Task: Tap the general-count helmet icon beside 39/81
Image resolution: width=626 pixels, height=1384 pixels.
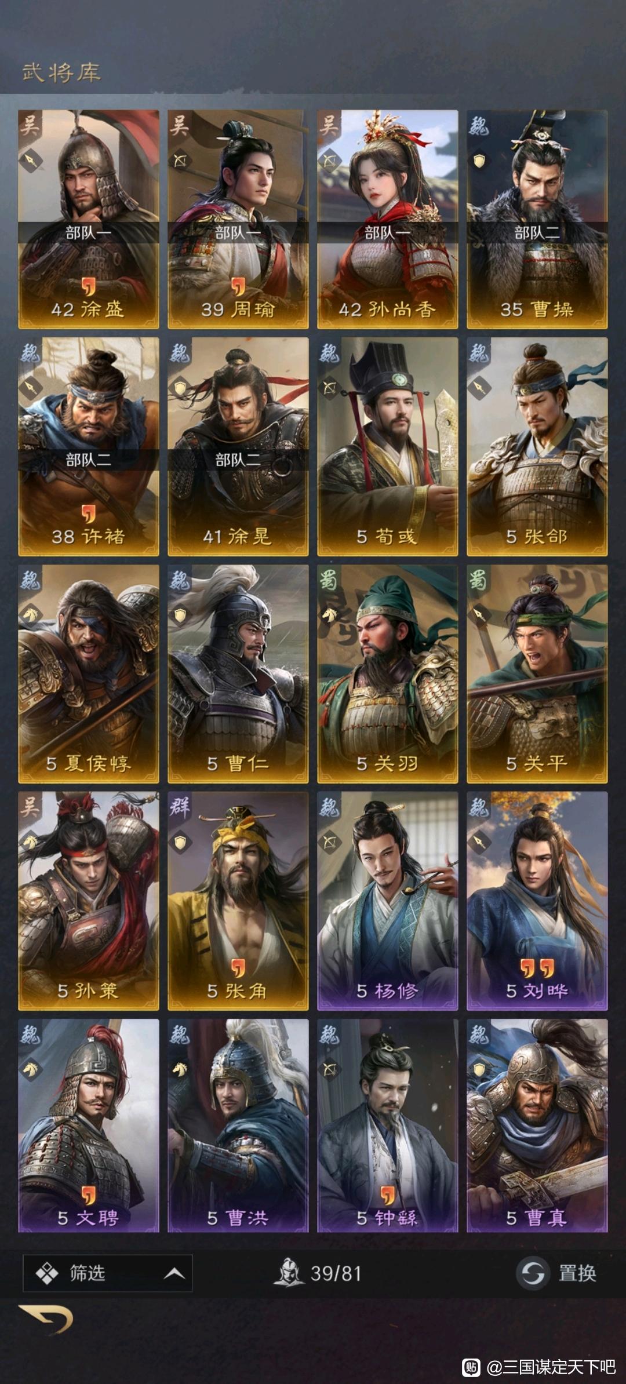Action: pos(289,1273)
